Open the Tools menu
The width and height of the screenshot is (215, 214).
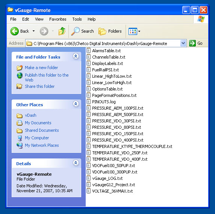pos(77,19)
